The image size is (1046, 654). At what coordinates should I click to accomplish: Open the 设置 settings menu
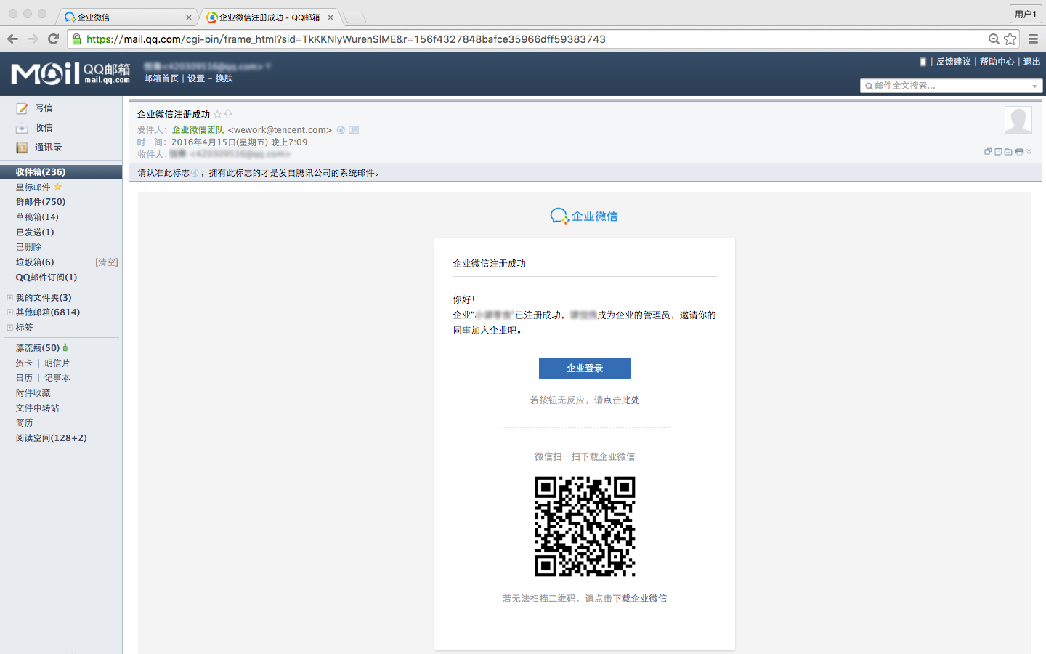point(195,78)
